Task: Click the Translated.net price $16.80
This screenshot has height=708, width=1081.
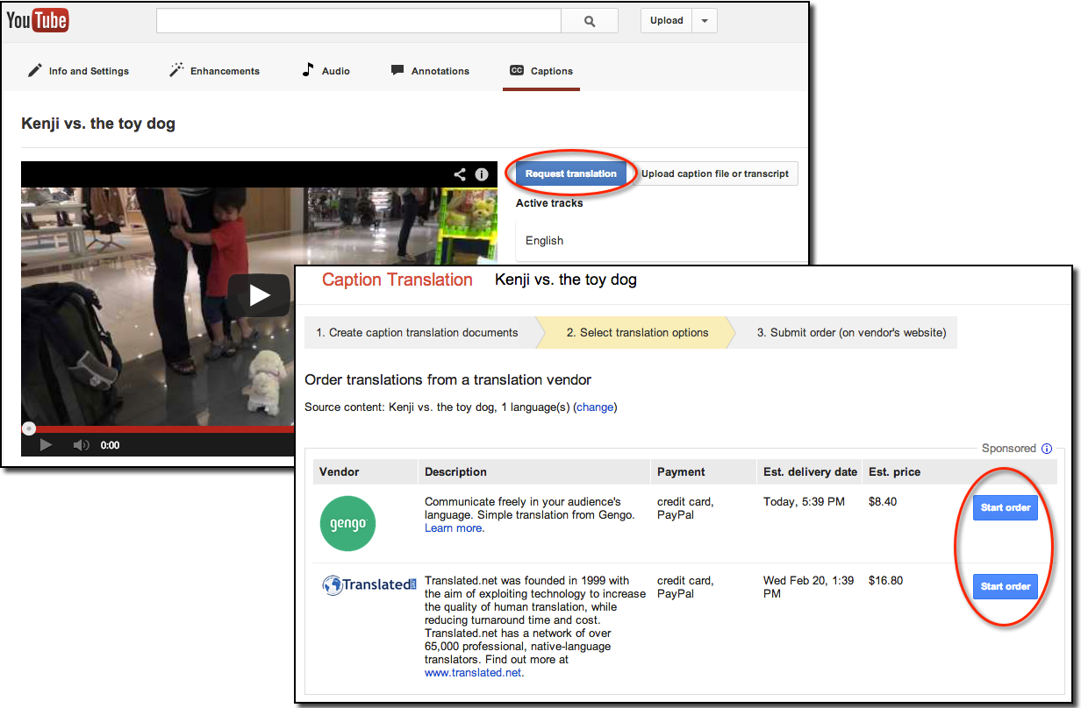Action: click(x=885, y=580)
